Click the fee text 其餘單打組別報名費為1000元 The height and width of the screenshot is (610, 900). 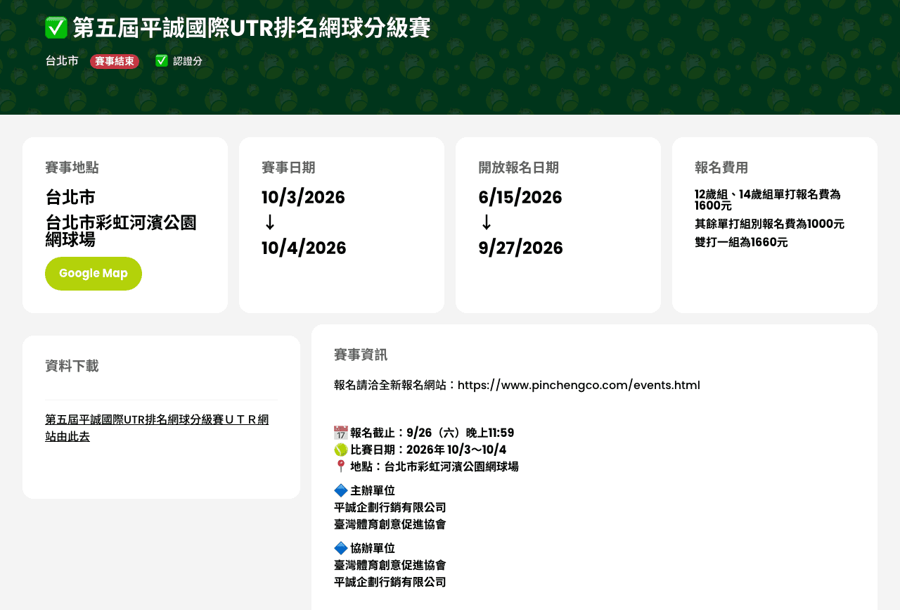[769, 224]
